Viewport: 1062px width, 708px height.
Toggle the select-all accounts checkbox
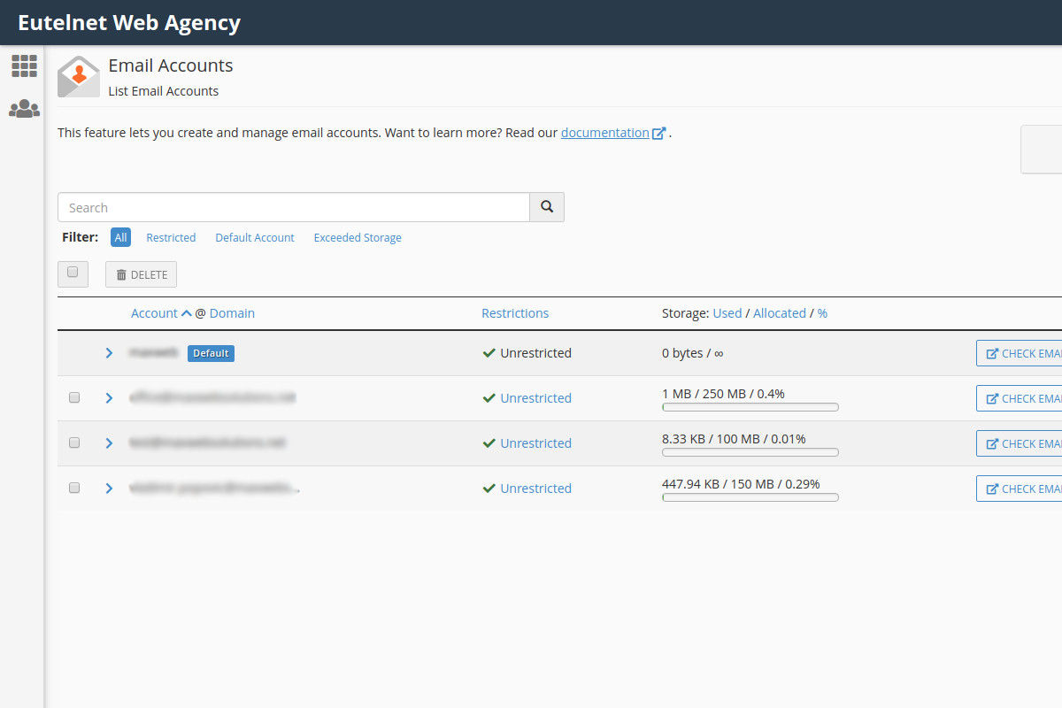(73, 273)
